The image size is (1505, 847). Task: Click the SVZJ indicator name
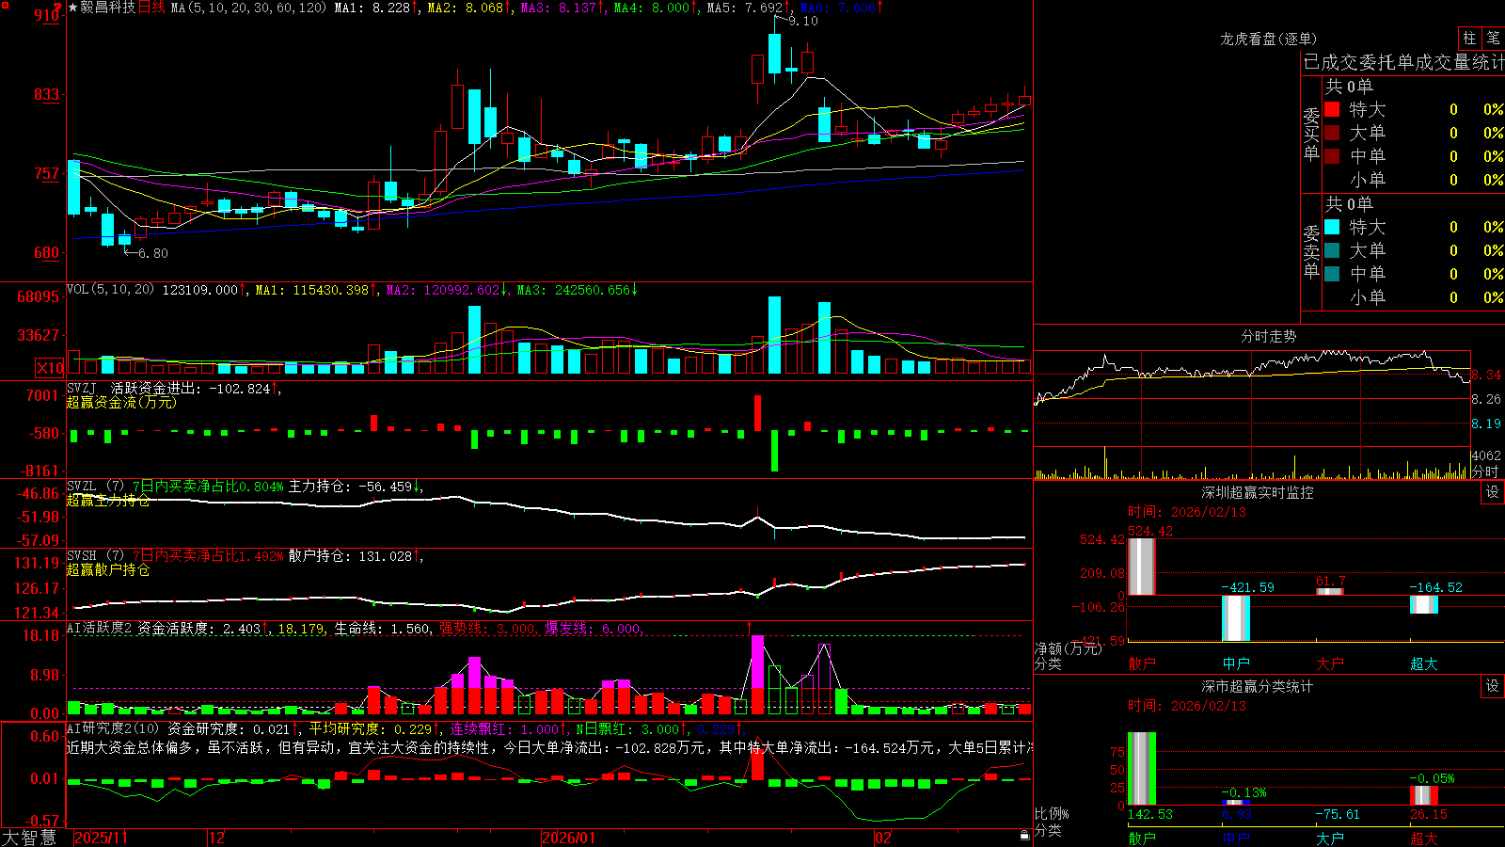(82, 388)
